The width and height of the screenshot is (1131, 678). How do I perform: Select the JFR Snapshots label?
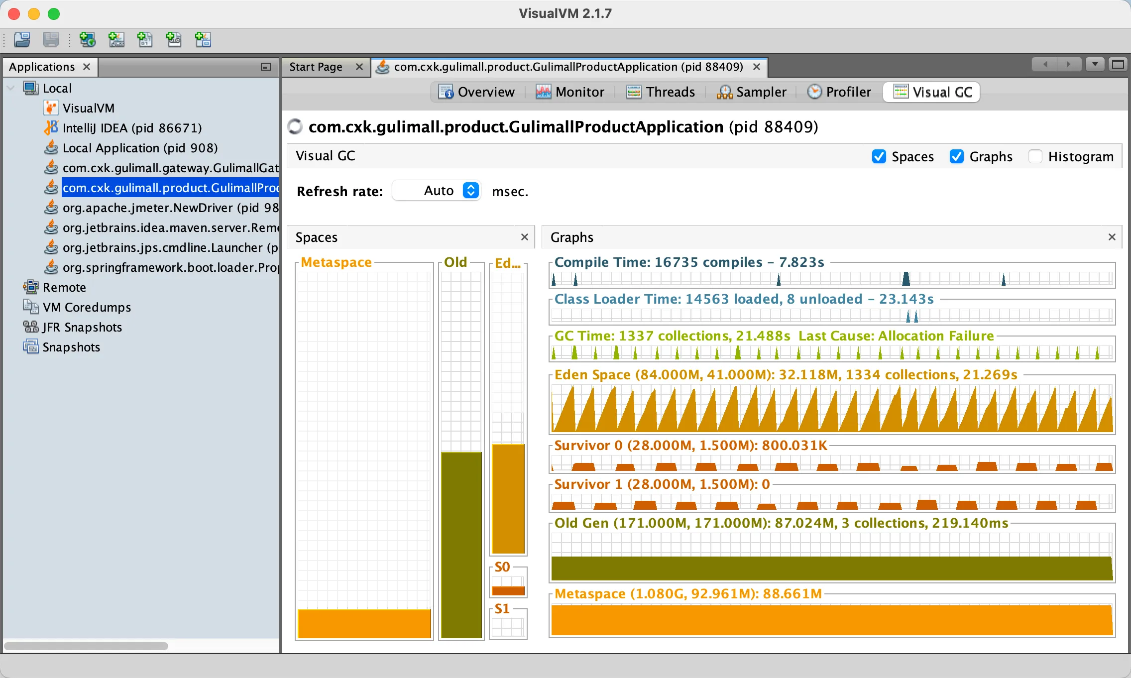click(x=82, y=327)
